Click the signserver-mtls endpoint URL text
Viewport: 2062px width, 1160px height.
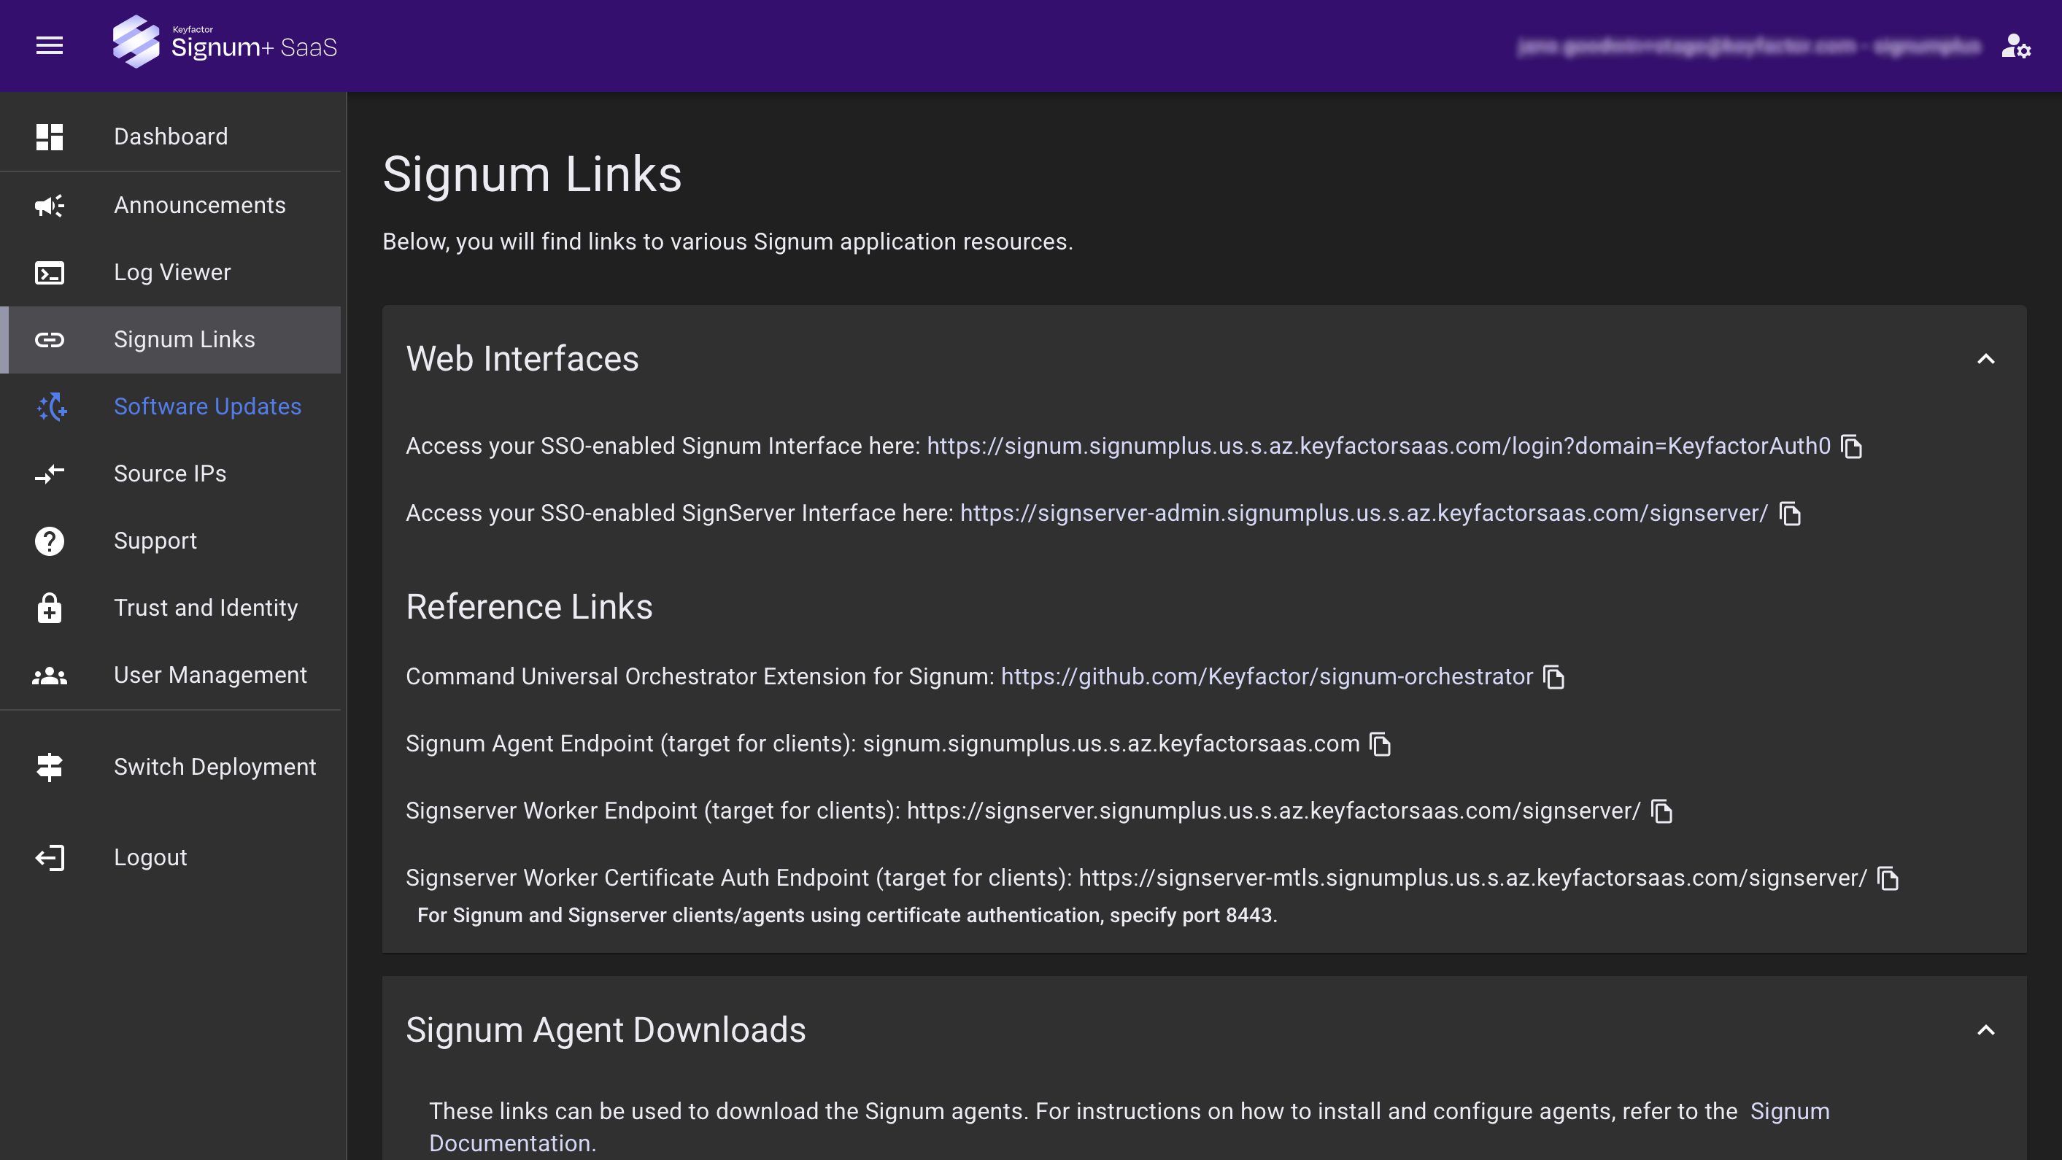(x=1473, y=878)
